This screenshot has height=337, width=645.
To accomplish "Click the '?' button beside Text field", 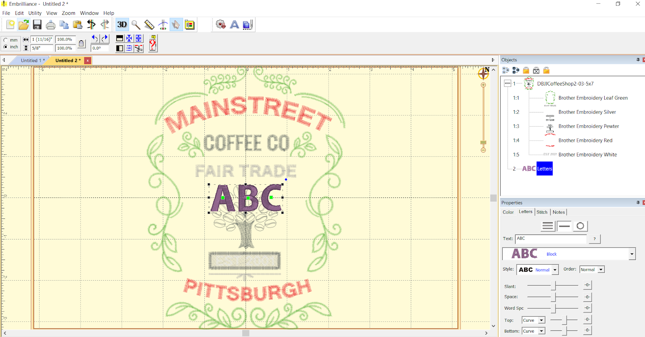I will click(x=594, y=239).
